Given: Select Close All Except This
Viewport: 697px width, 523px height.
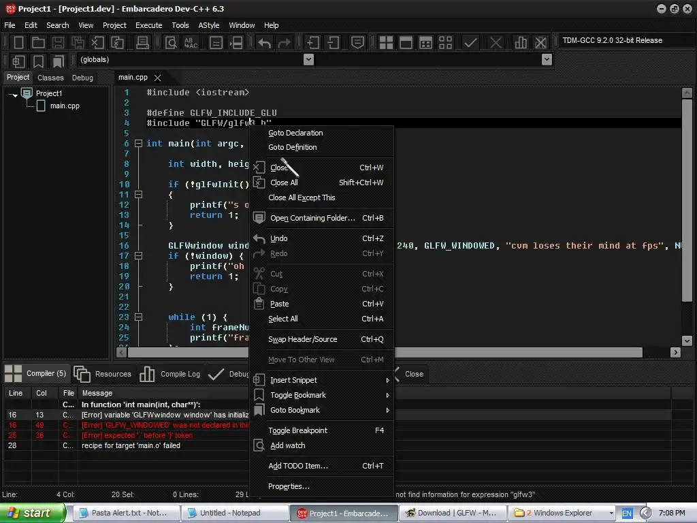Looking at the screenshot, I should click(321, 197).
